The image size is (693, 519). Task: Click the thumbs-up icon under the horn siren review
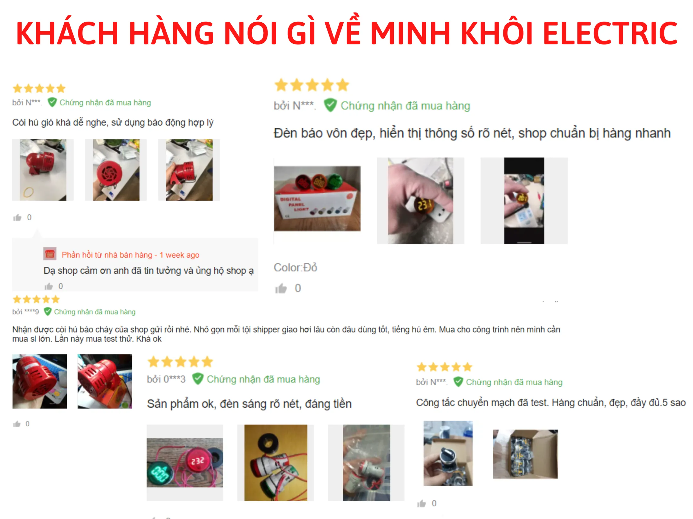17,217
